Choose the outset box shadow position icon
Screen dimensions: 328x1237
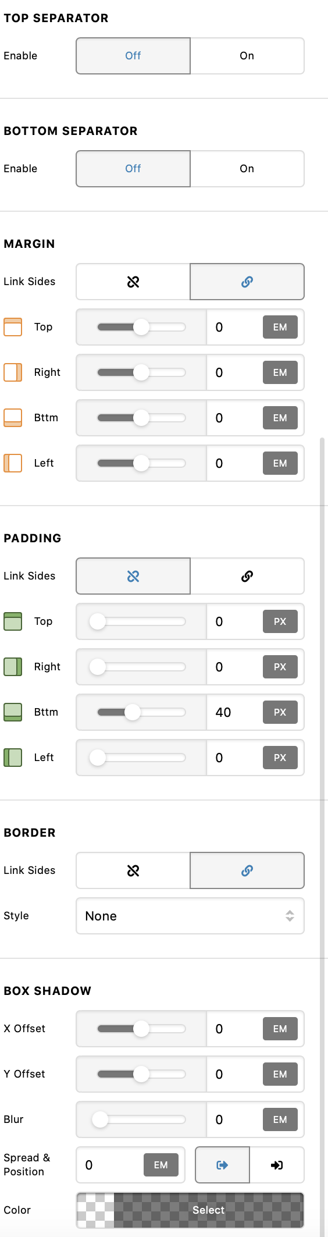coord(222,1165)
